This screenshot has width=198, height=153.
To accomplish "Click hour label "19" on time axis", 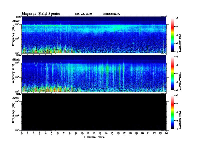I will click(136, 133).
